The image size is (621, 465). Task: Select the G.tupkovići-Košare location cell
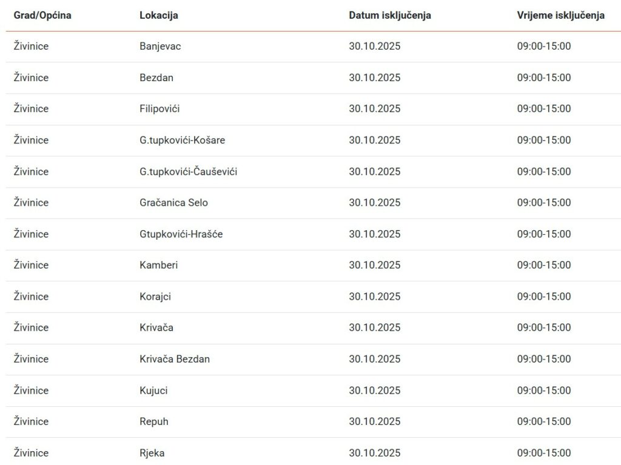point(182,140)
